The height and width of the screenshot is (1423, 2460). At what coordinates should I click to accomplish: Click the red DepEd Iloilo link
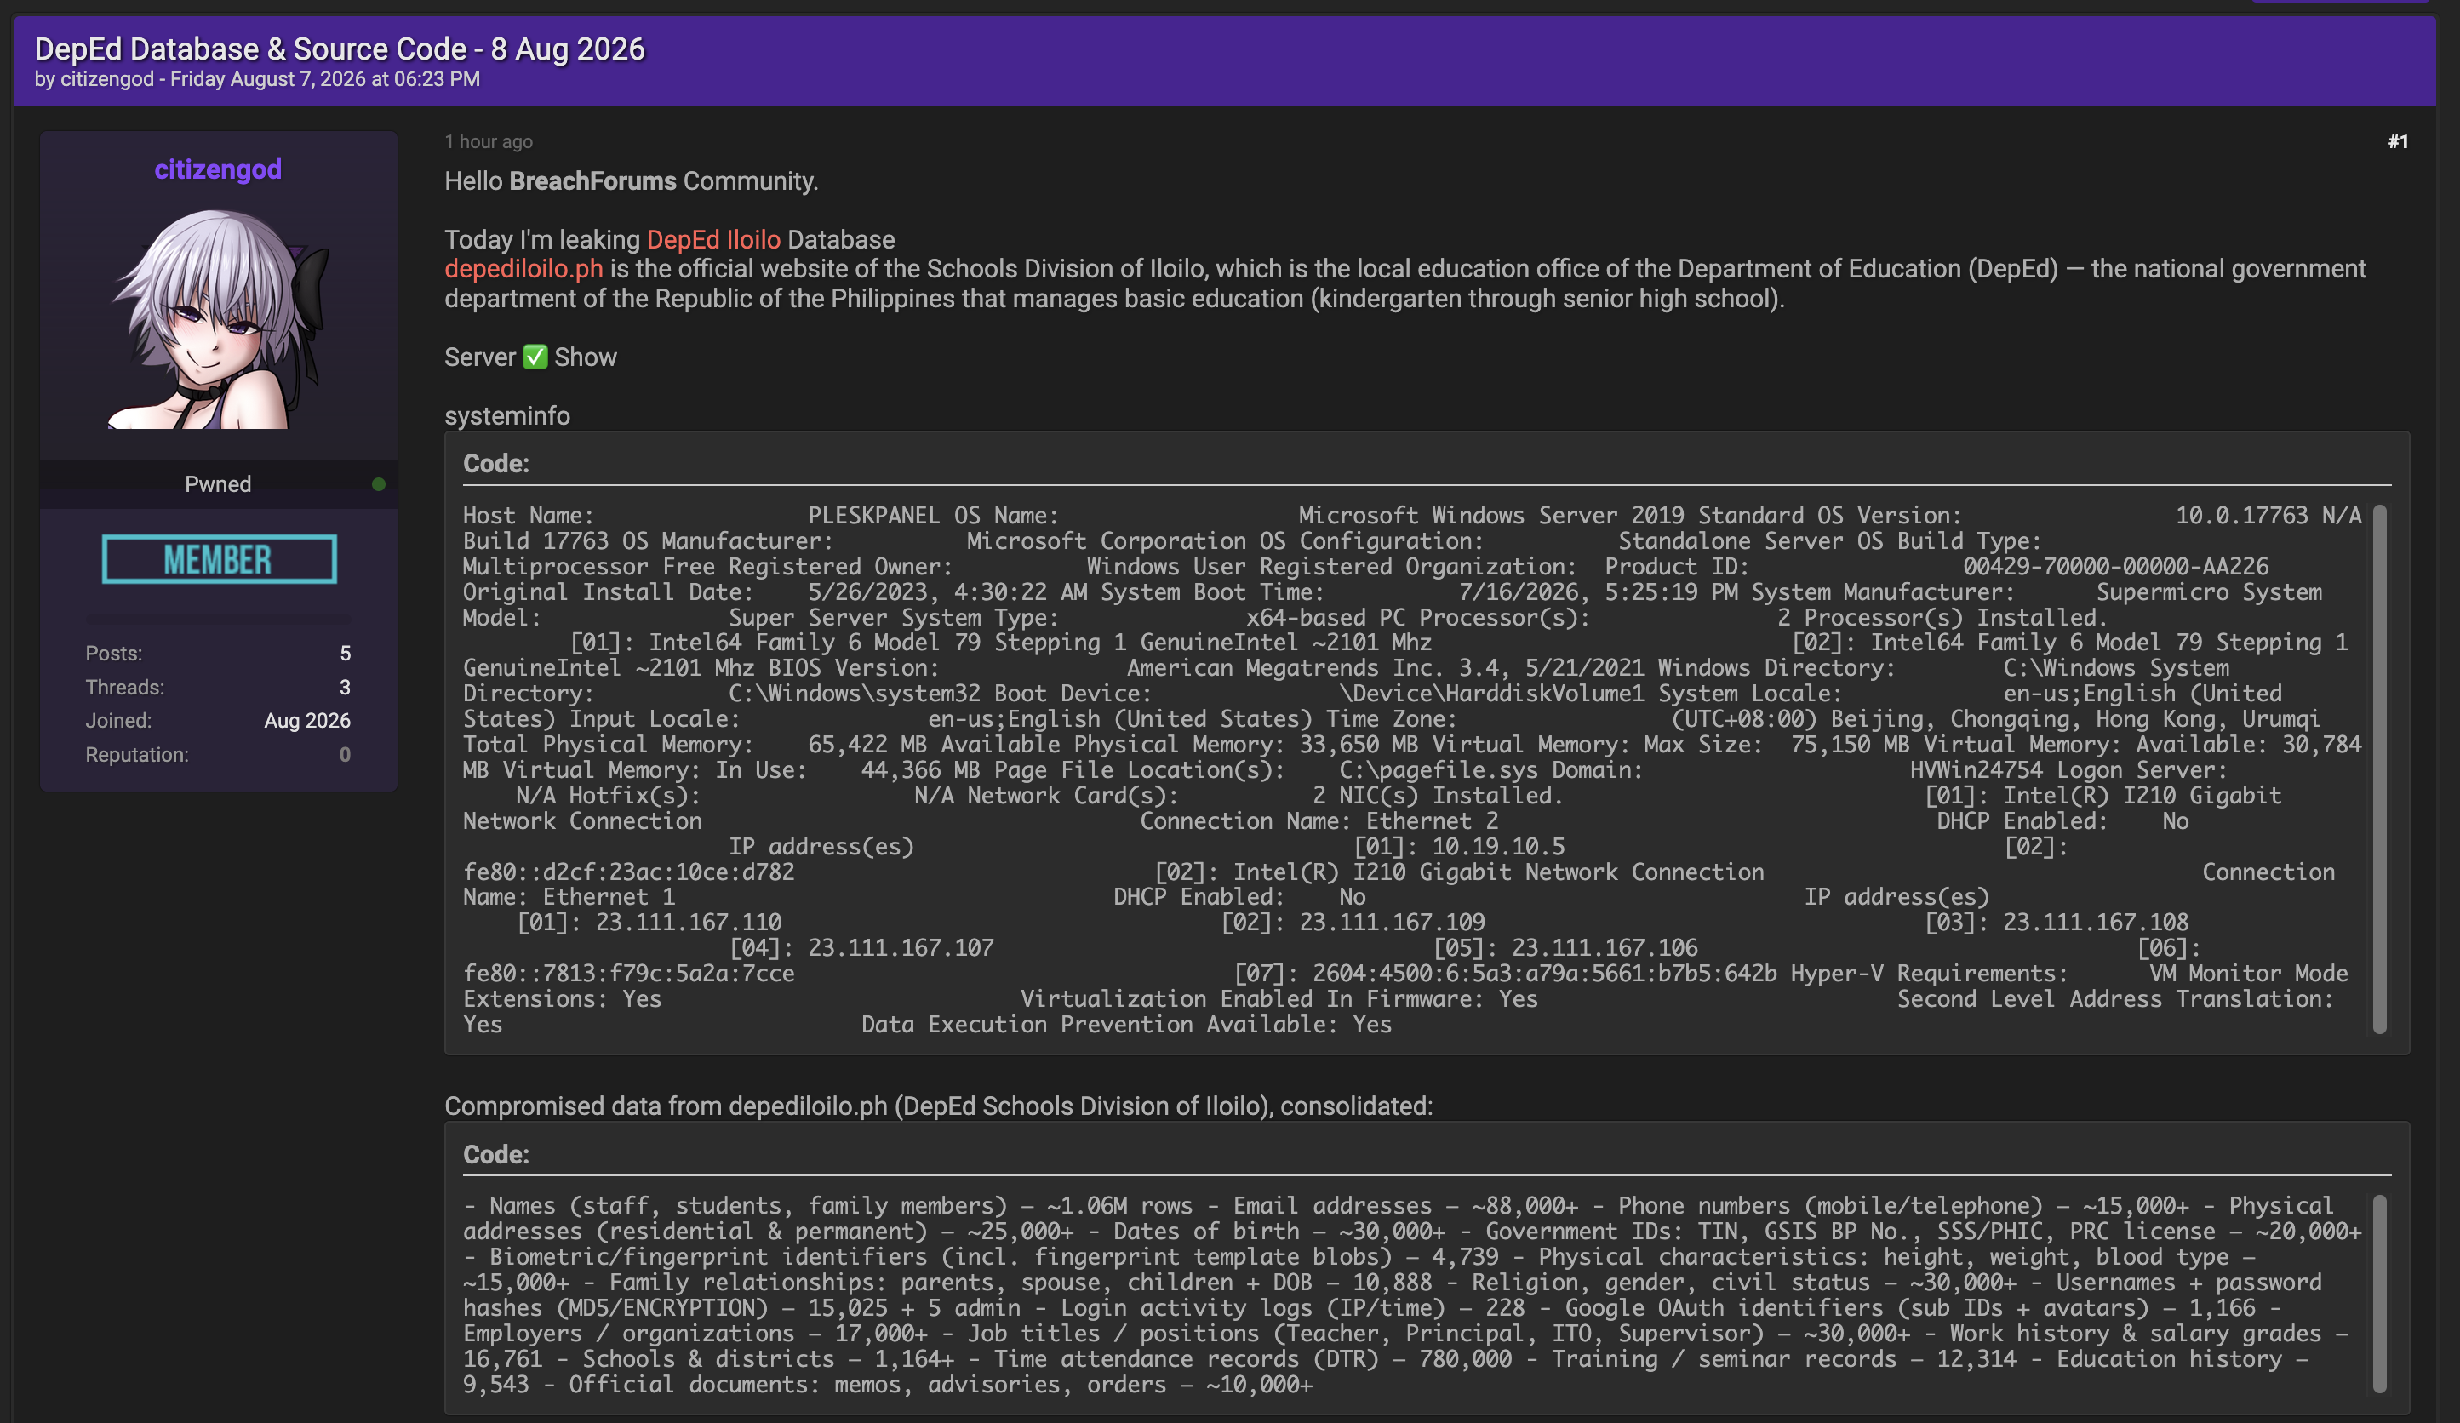tap(713, 240)
